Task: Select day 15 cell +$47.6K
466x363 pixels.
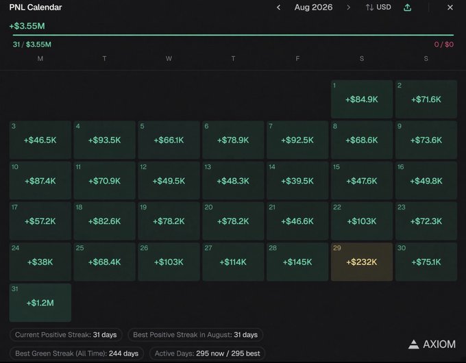Action: tap(362, 180)
